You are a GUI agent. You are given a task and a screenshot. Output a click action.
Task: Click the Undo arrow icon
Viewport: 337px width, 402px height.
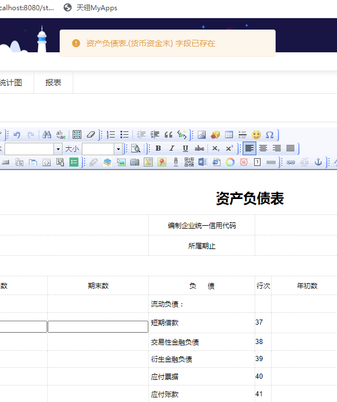click(17, 135)
